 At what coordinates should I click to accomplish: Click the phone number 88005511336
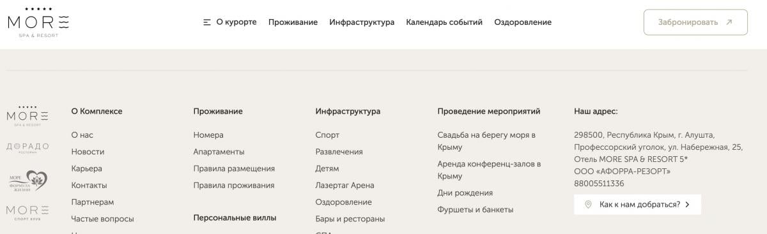(x=599, y=184)
